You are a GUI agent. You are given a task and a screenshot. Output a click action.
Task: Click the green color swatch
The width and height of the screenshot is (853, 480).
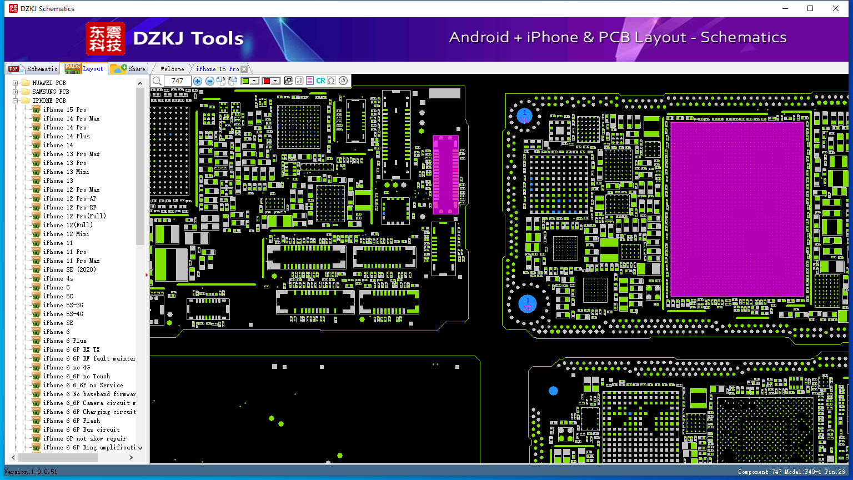(x=245, y=81)
